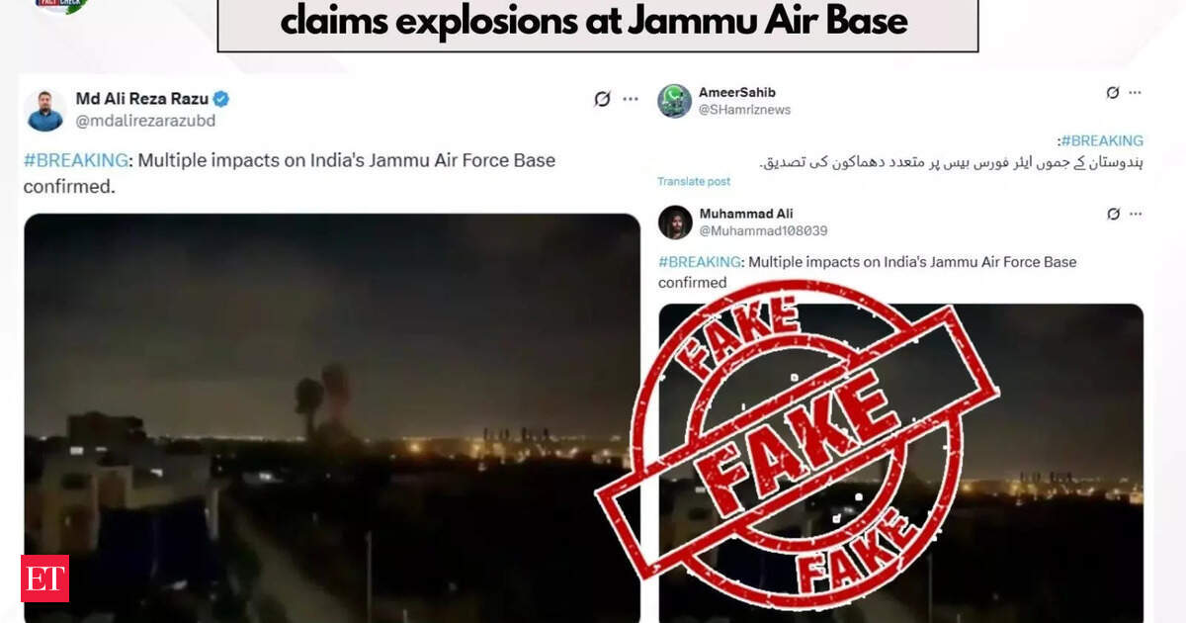Click the blue verified badge beside Razu
The width and height of the screenshot is (1186, 623).
(x=221, y=99)
